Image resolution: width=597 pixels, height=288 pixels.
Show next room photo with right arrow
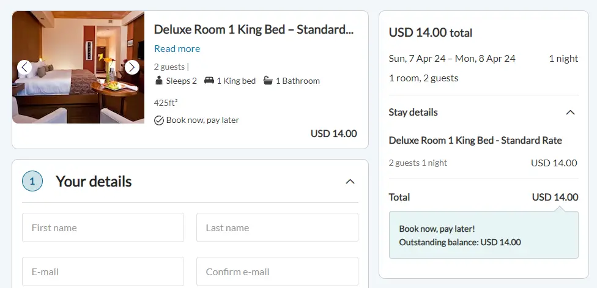coord(132,67)
